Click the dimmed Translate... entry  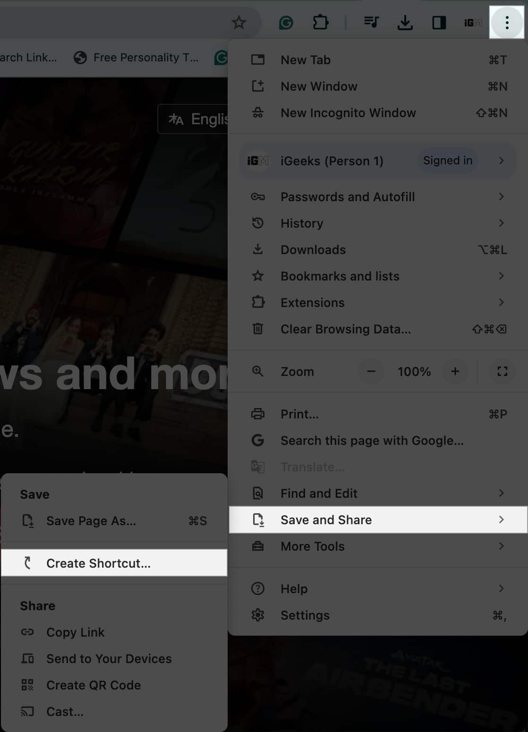tap(378, 467)
